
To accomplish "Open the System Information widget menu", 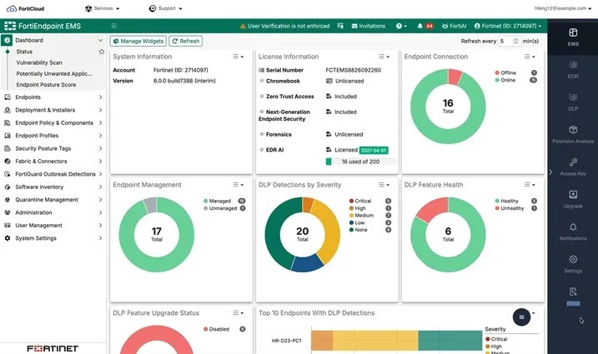I will click(238, 57).
